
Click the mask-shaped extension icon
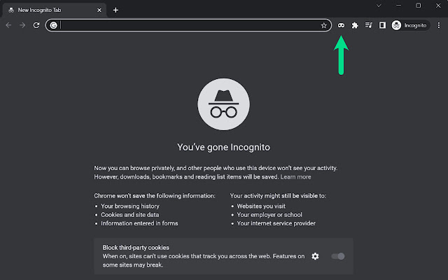(x=341, y=25)
